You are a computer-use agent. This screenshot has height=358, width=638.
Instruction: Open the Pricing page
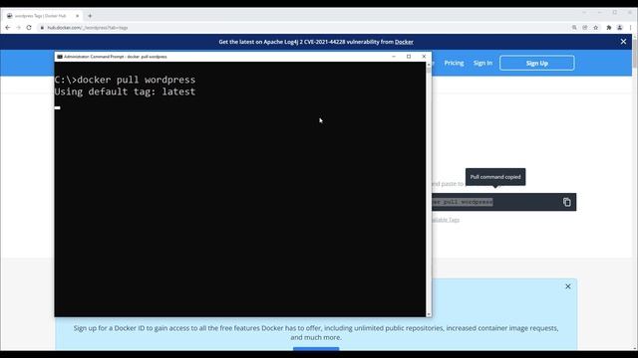[455, 63]
